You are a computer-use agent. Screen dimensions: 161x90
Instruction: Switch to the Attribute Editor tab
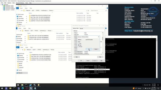click(76, 28)
